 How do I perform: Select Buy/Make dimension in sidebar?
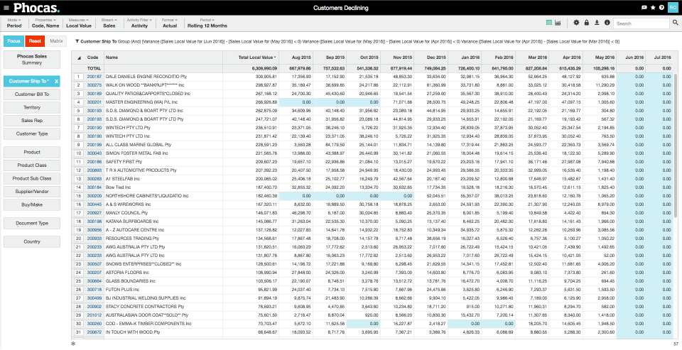[32, 204]
